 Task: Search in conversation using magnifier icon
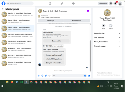(x=111, y=25)
